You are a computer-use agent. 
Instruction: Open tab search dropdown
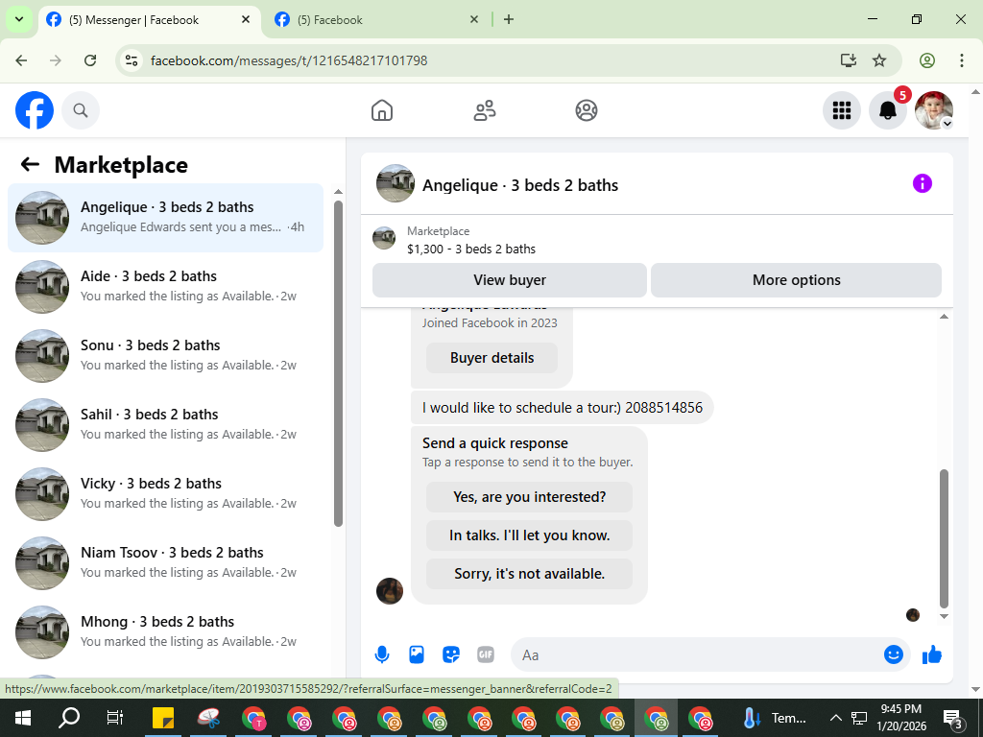point(19,19)
